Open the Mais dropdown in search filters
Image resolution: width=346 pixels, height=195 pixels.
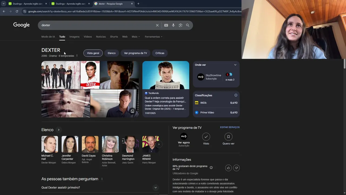coord(136,37)
